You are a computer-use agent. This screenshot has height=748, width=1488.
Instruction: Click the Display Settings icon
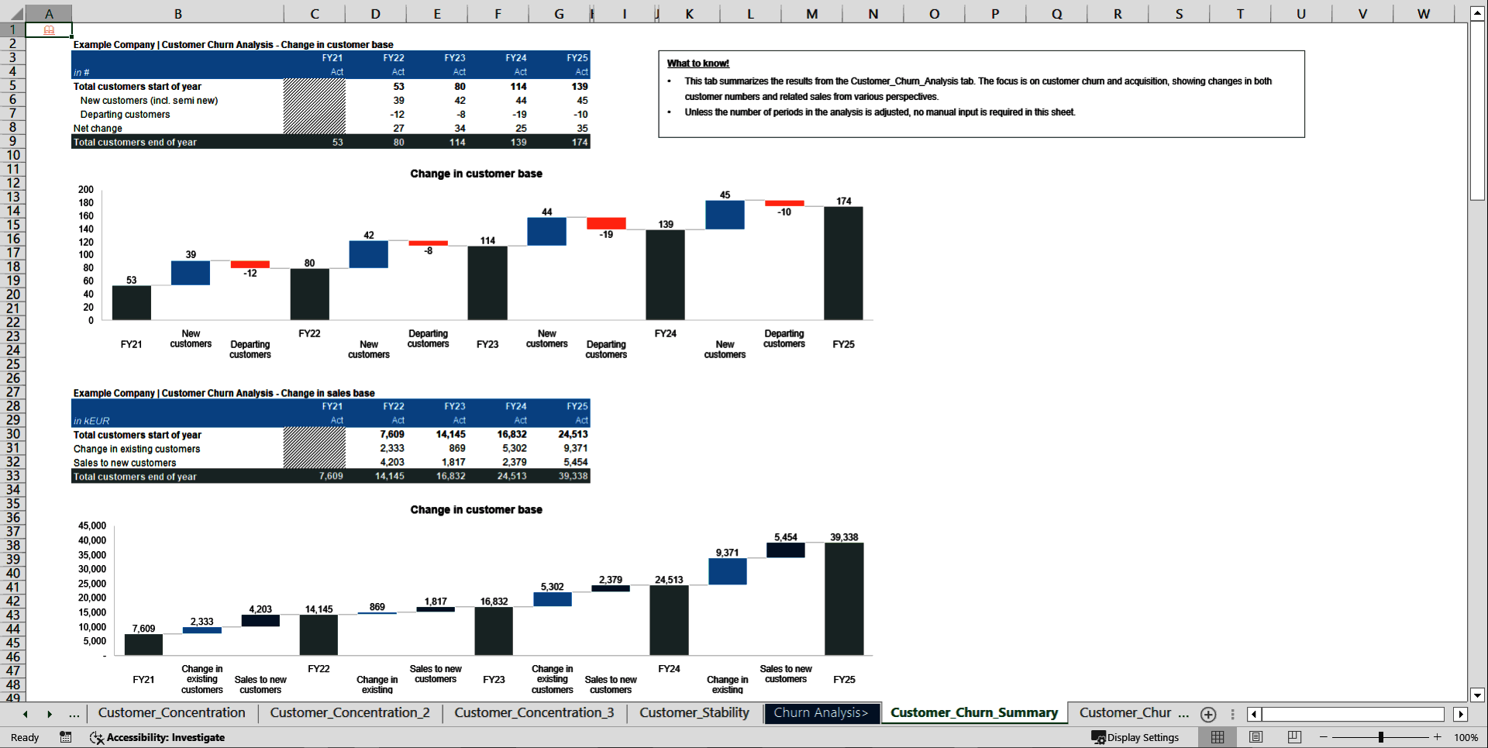(1098, 737)
